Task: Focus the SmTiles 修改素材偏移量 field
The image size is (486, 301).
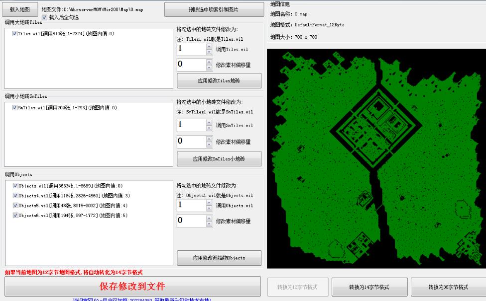Action: click(192, 142)
